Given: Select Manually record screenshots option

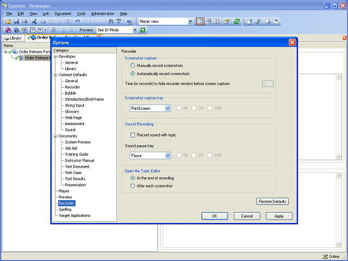Looking at the screenshot, I should pyautogui.click(x=133, y=65).
